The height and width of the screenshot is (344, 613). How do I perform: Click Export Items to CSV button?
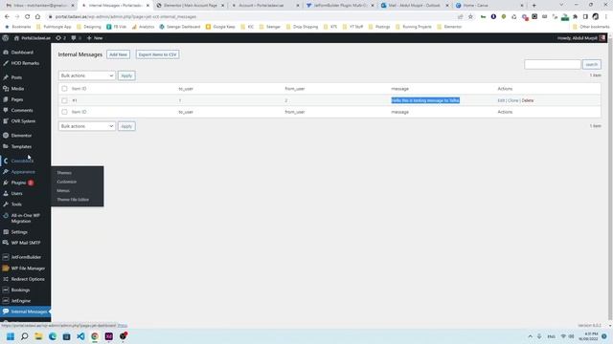(157, 54)
